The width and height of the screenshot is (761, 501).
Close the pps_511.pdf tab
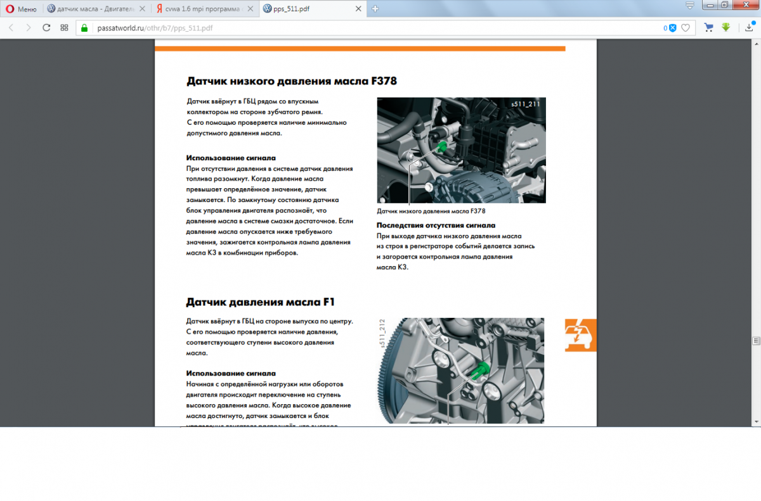(x=359, y=9)
